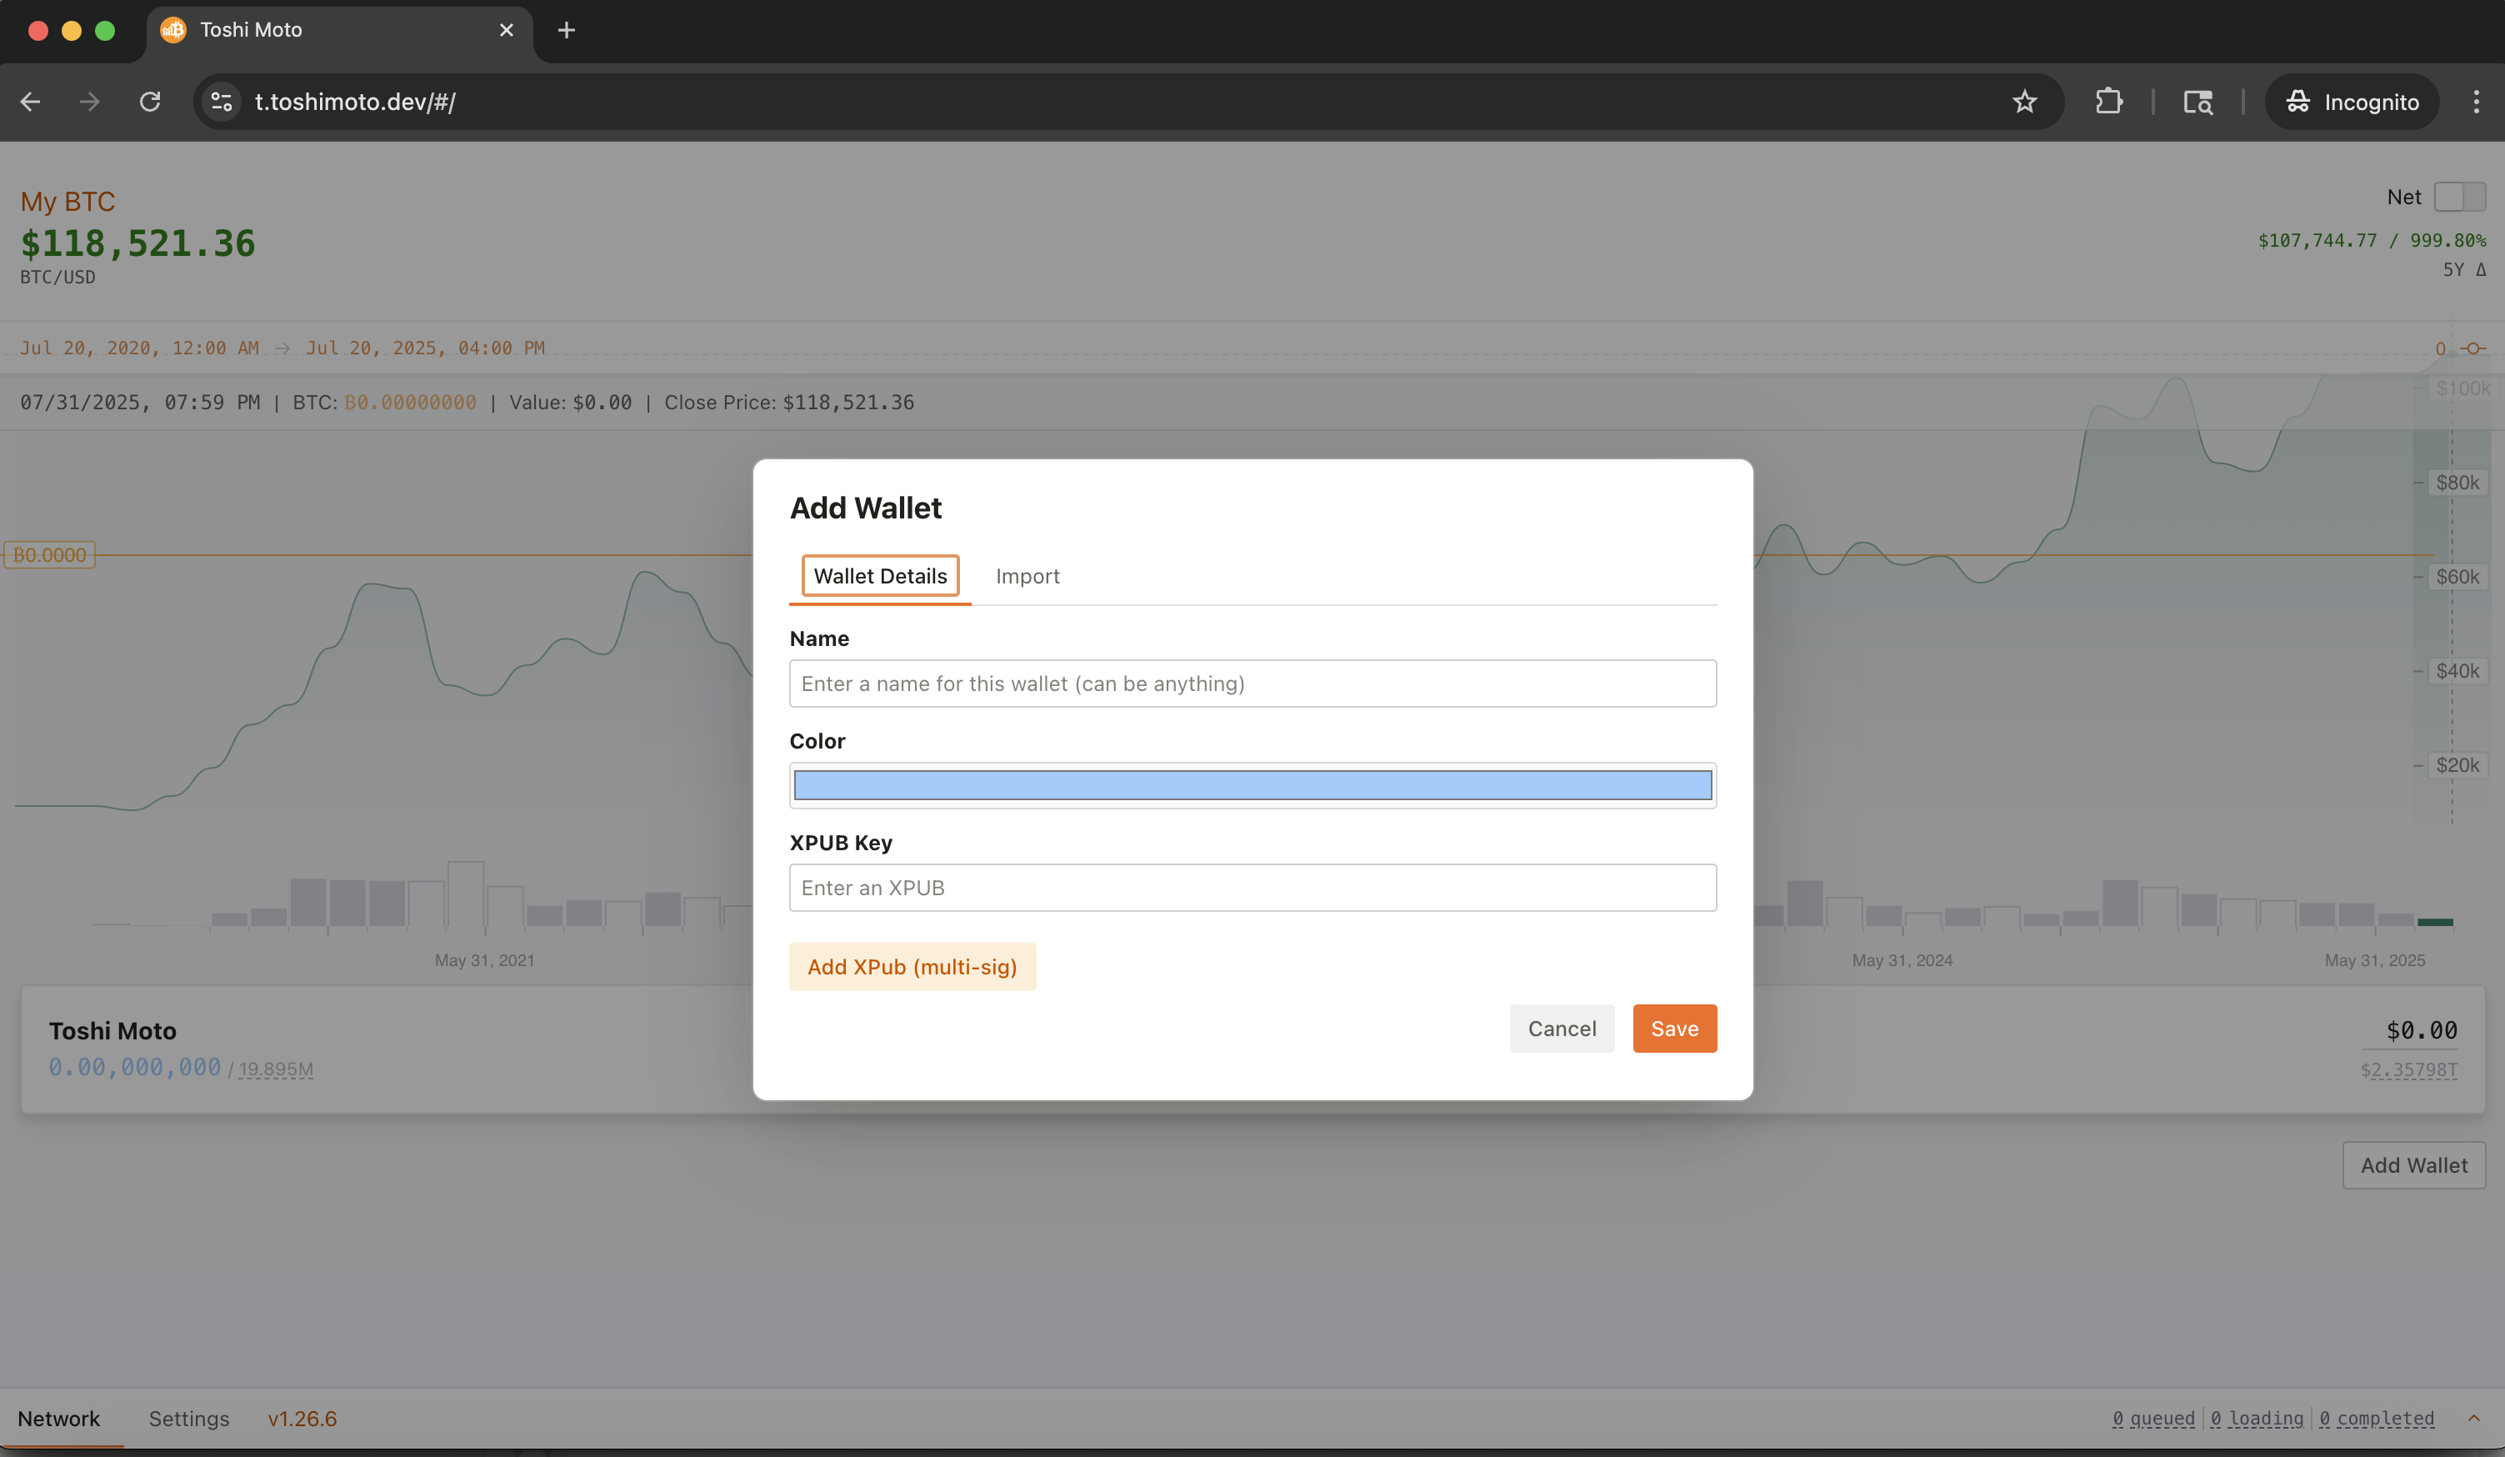Open a new browser tab with the plus icon
Screen dimensions: 2505x1457
point(566,30)
